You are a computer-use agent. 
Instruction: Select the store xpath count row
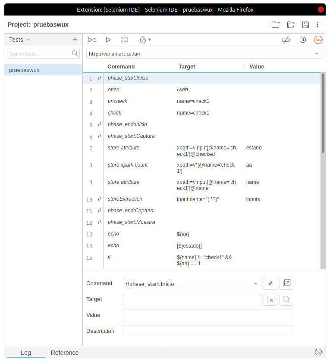(x=201, y=168)
